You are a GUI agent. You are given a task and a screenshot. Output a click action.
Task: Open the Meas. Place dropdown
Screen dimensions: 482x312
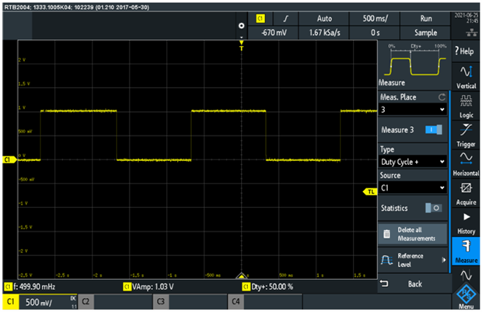412,110
